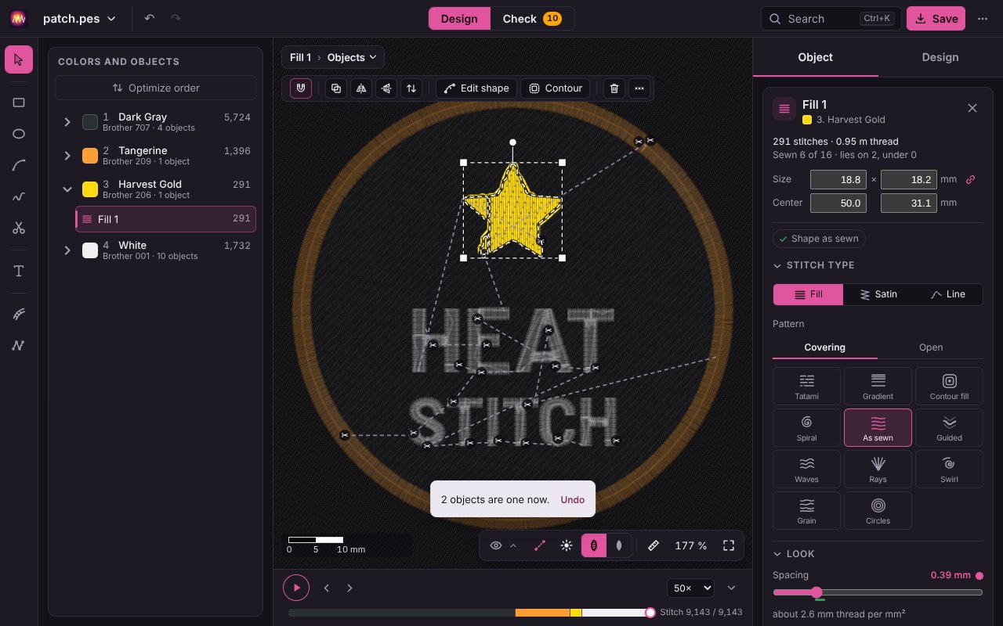Open the patch.pes file dropdown

point(79,18)
